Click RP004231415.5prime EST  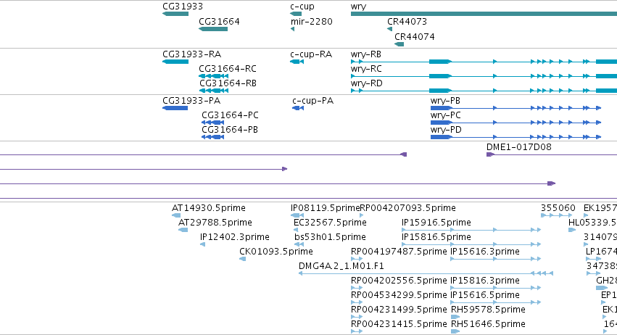click(x=357, y=331)
